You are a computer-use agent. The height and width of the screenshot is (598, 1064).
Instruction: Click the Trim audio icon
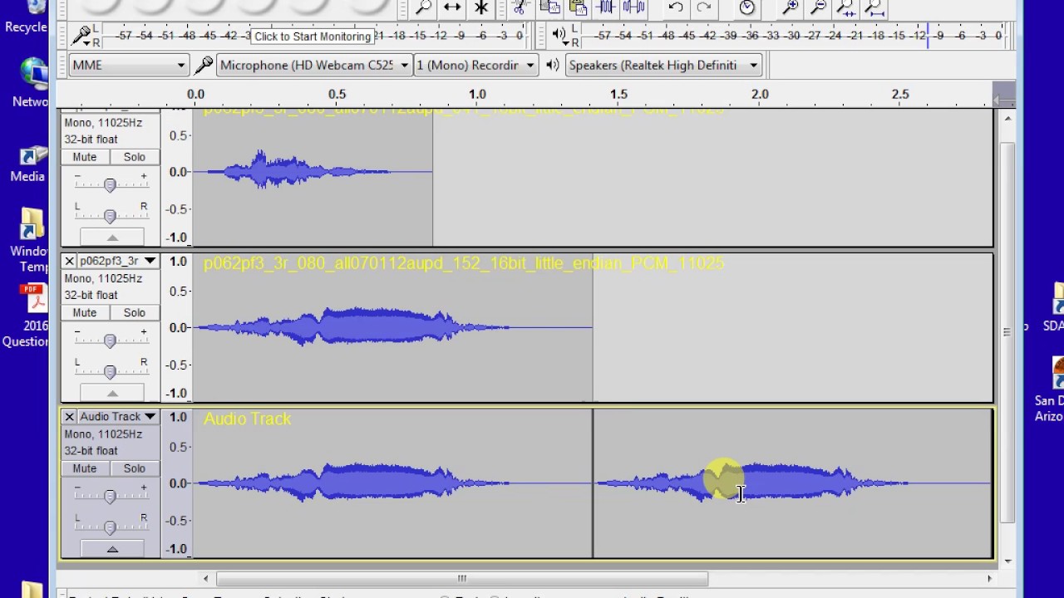606,7
